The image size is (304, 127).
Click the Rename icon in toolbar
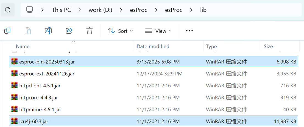pyautogui.click(x=48, y=31)
